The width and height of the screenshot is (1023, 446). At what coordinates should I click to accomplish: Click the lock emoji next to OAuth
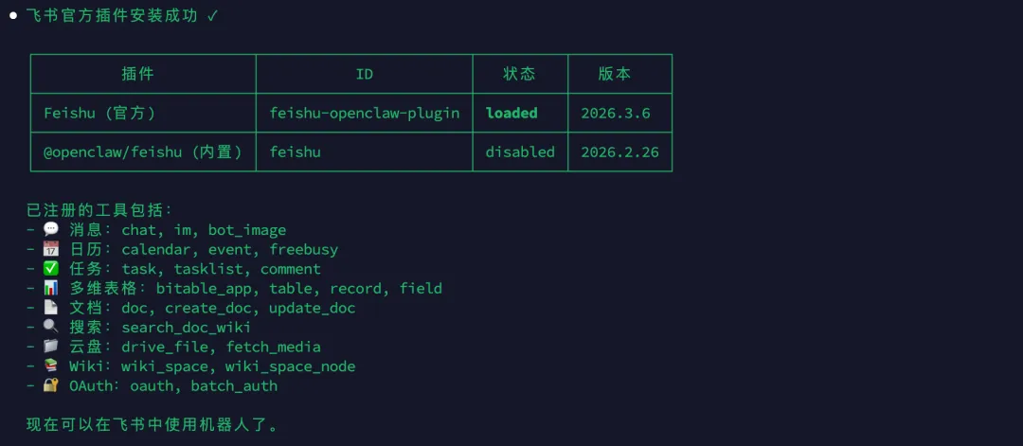[x=51, y=386]
